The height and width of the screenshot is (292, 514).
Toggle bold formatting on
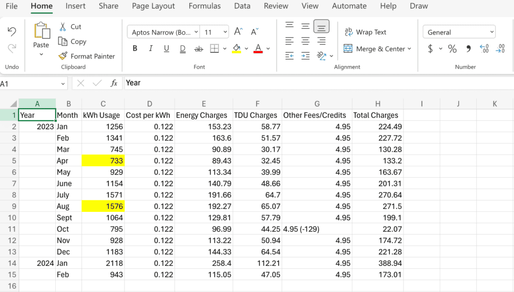point(135,48)
